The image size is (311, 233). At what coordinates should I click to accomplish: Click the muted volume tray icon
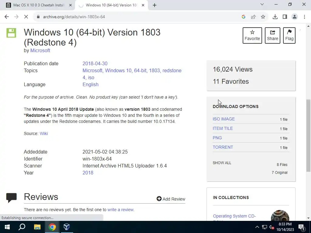272,227
